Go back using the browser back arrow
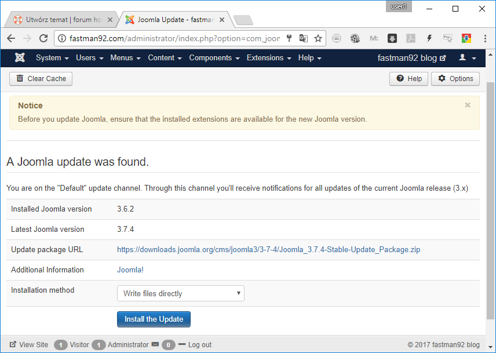 point(11,39)
